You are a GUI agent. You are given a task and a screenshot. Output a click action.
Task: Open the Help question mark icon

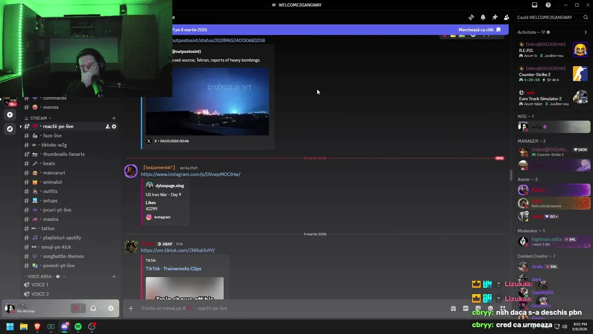point(548,5)
